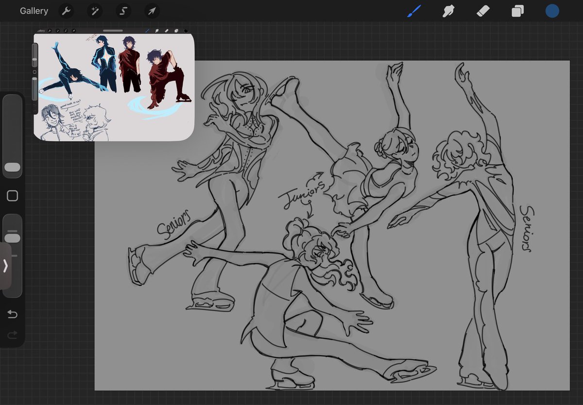Viewport: 583px width, 405px height.
Task: Tap the brush opacity slider track
Action: (x=12, y=255)
